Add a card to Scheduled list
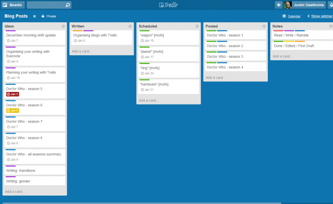The height and width of the screenshot is (204, 333). 148,100
